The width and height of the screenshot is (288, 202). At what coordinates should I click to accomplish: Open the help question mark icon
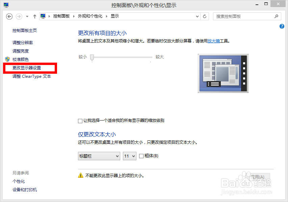tap(282, 26)
